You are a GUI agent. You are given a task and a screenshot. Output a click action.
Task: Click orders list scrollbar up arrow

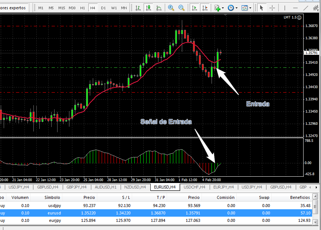pyautogui.click(x=315, y=197)
